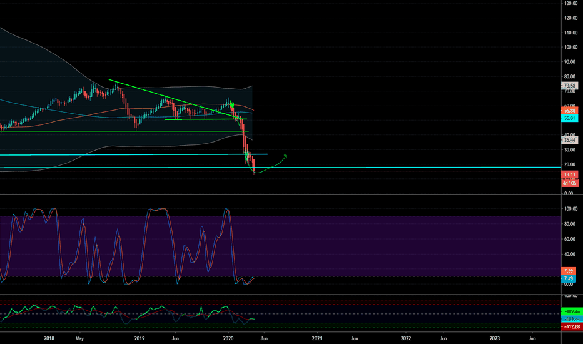The width and height of the screenshot is (583, 344).
Task: Click the 90.00 price axis label
Action: click(x=570, y=62)
